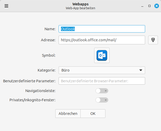Image resolution: width=161 pixels, height=131 pixels.
Task: Close the window with the blue X
Action: (157, 6)
